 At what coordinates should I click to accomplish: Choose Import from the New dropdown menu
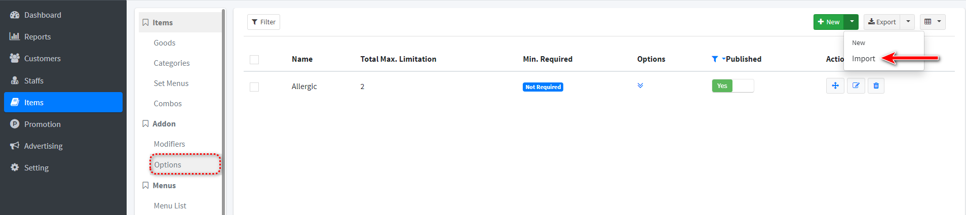point(863,59)
